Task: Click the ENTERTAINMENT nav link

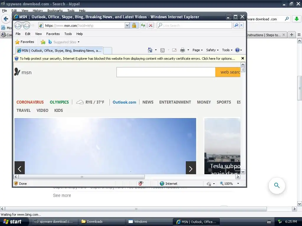Action: point(175,102)
